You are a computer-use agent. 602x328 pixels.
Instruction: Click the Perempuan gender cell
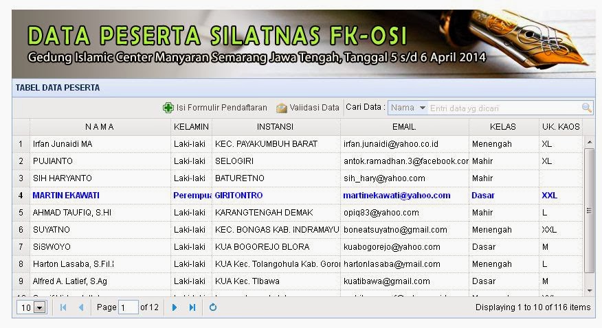192,196
